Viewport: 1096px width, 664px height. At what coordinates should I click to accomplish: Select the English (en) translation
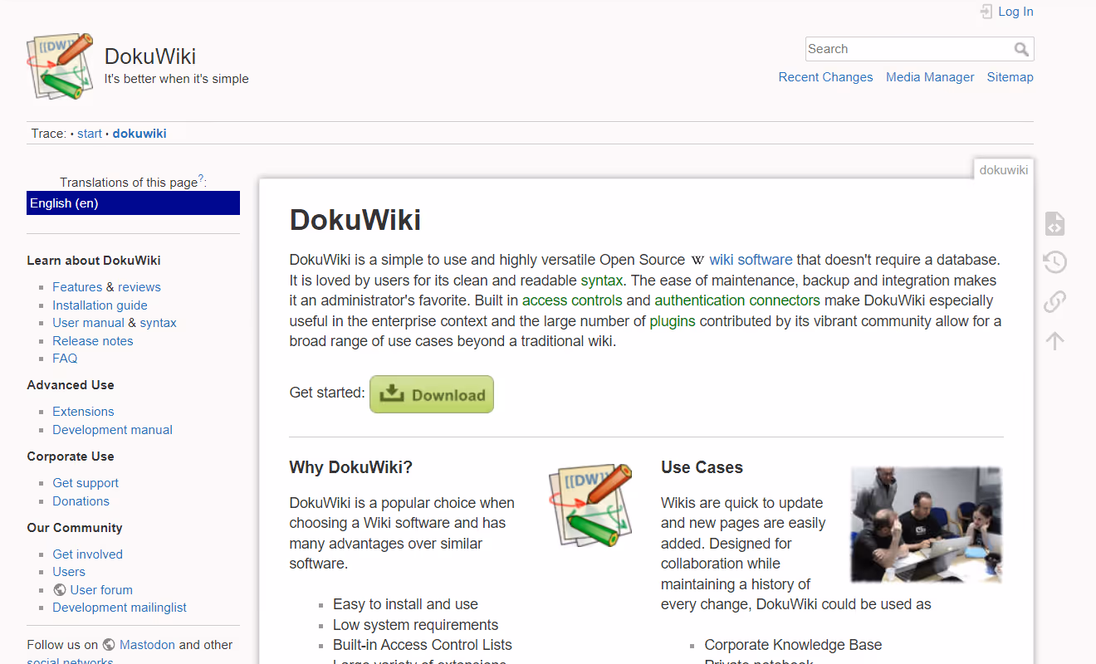(x=133, y=203)
